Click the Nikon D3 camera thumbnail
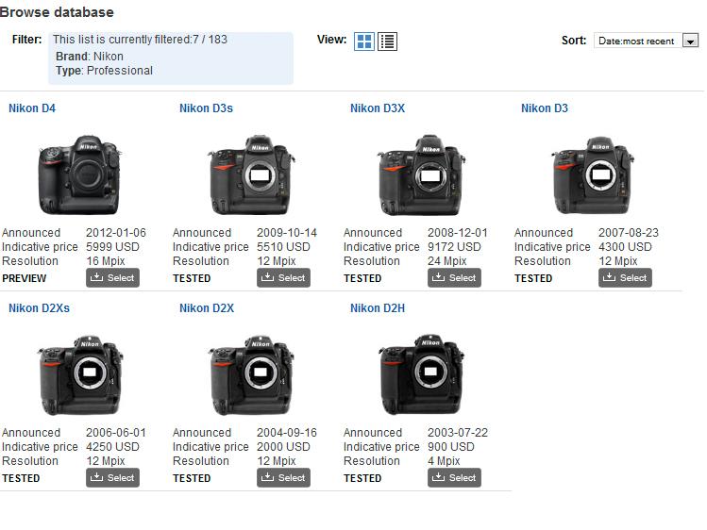The height and width of the screenshot is (530, 707). click(x=593, y=174)
